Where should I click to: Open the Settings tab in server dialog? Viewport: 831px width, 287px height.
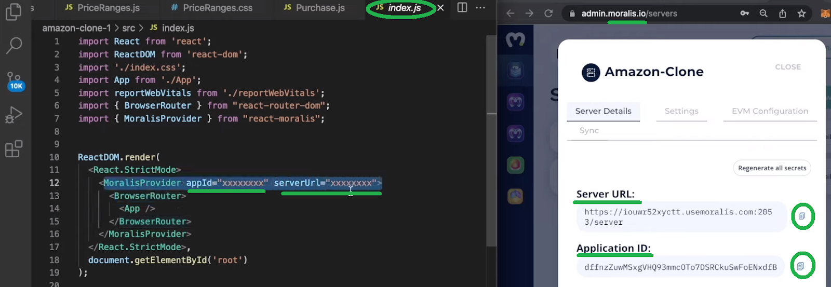pyautogui.click(x=681, y=111)
